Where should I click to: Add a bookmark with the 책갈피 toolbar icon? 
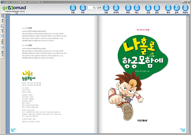pos(185,8)
